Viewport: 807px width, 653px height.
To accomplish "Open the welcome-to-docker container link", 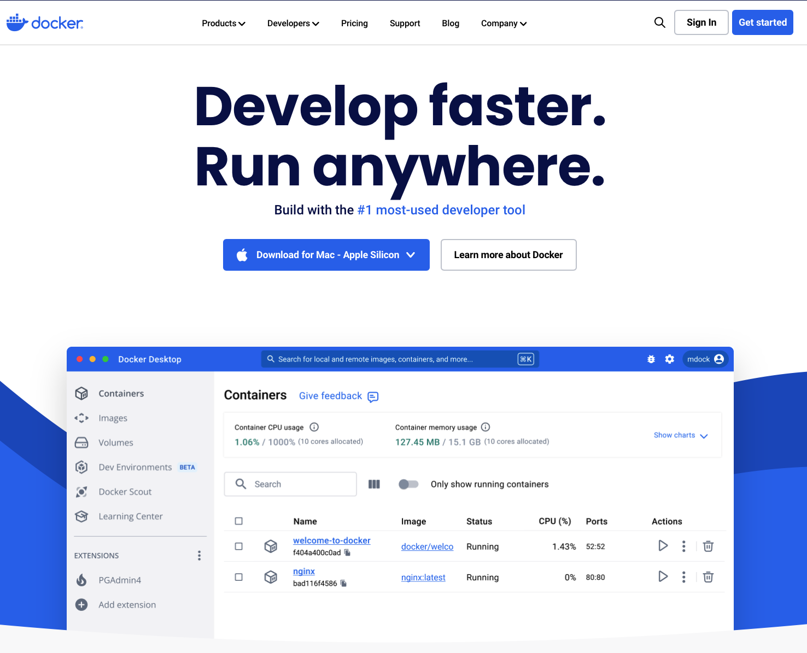I will coord(332,540).
